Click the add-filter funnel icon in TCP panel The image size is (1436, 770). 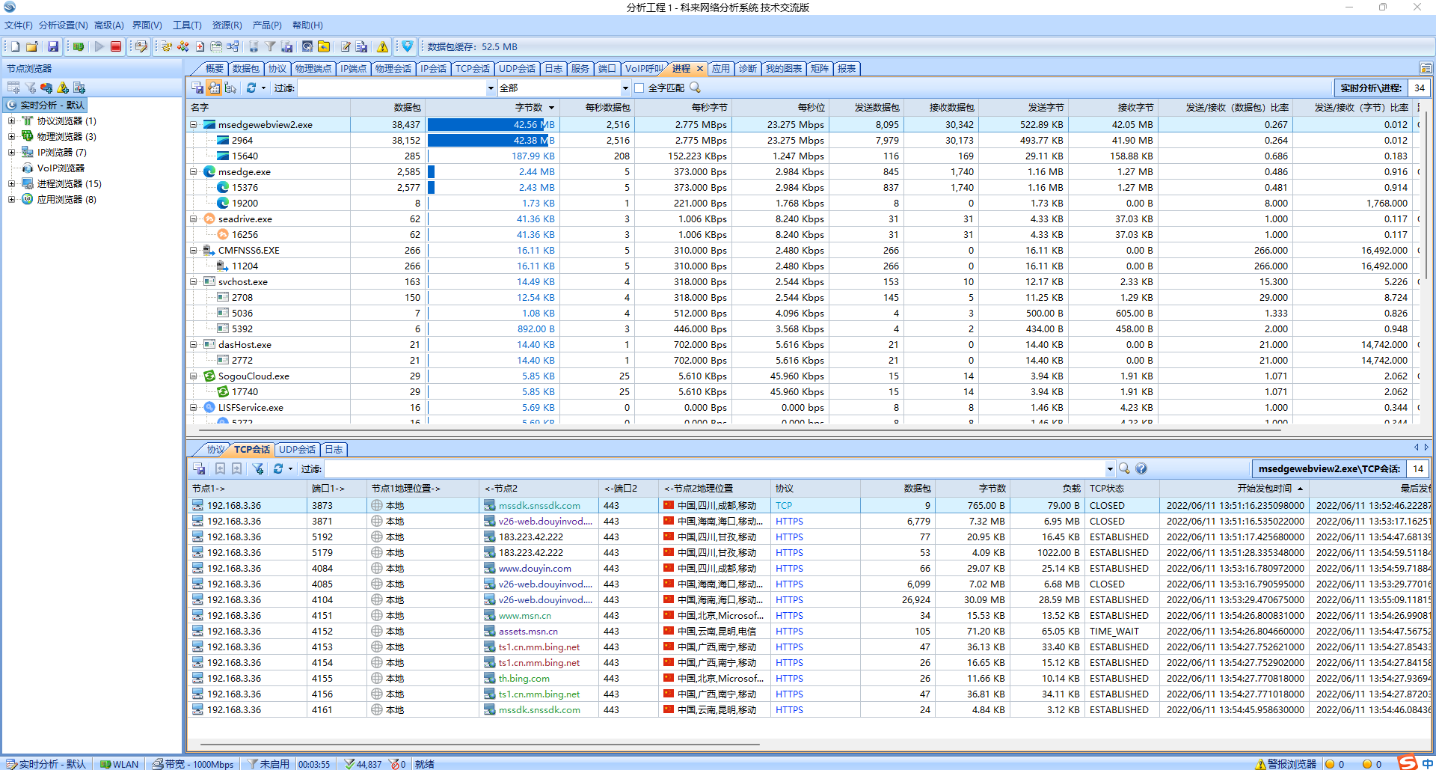coord(258,468)
